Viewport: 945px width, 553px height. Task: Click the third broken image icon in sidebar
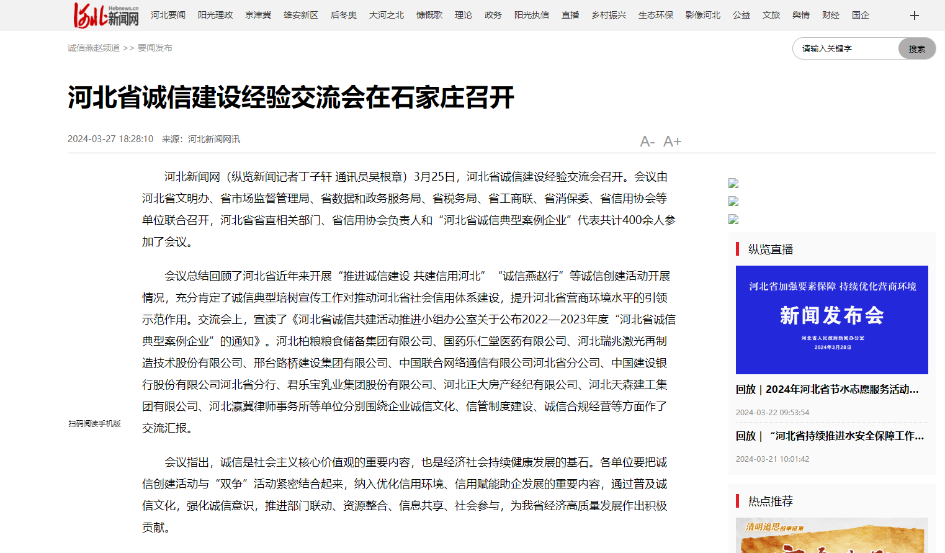tap(733, 219)
